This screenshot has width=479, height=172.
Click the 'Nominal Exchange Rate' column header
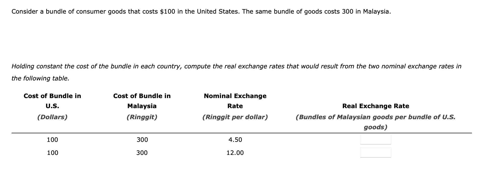pos(235,101)
